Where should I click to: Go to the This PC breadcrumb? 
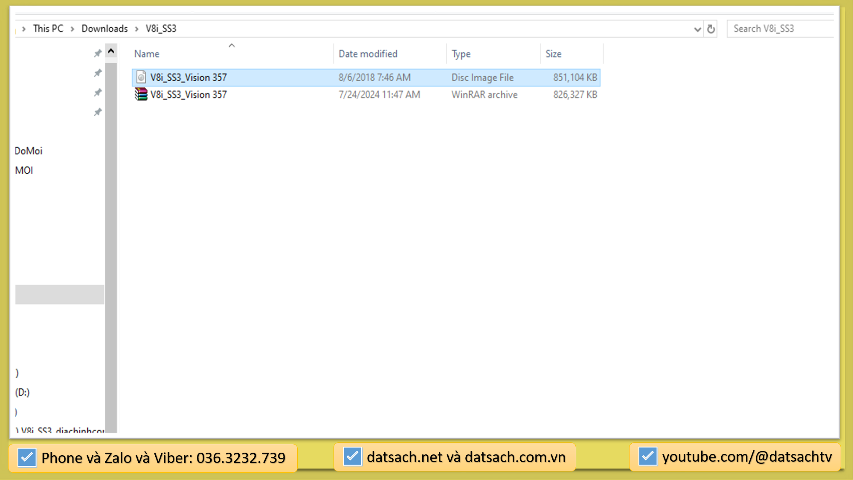[48, 29]
